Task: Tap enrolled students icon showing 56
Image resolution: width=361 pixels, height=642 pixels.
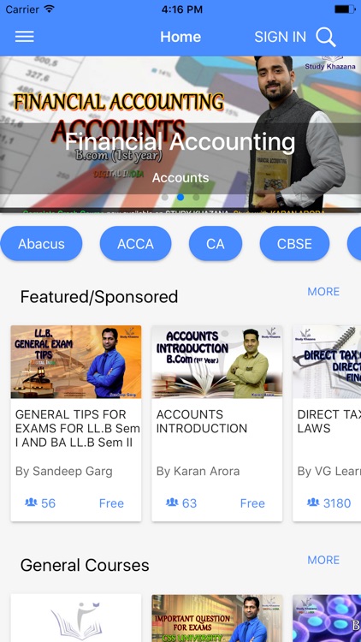Action: coord(31,502)
